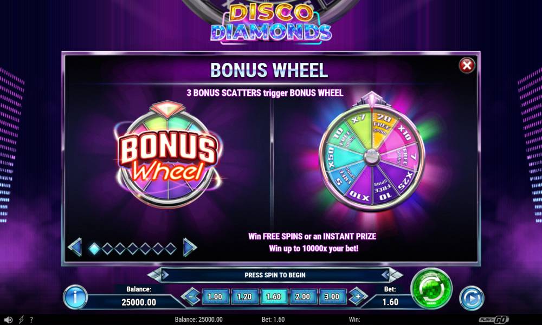
Task: Click the green spin button
Action: point(431,289)
